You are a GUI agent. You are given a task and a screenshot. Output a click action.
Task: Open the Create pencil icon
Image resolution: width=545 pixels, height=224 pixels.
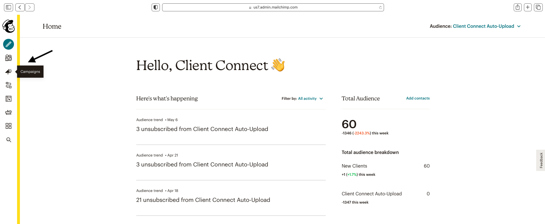9,44
